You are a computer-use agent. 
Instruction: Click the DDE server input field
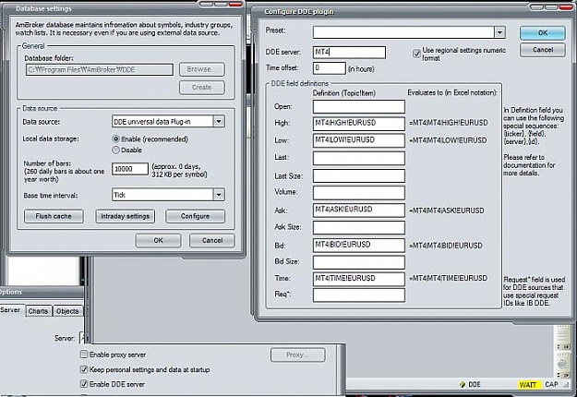(349, 53)
